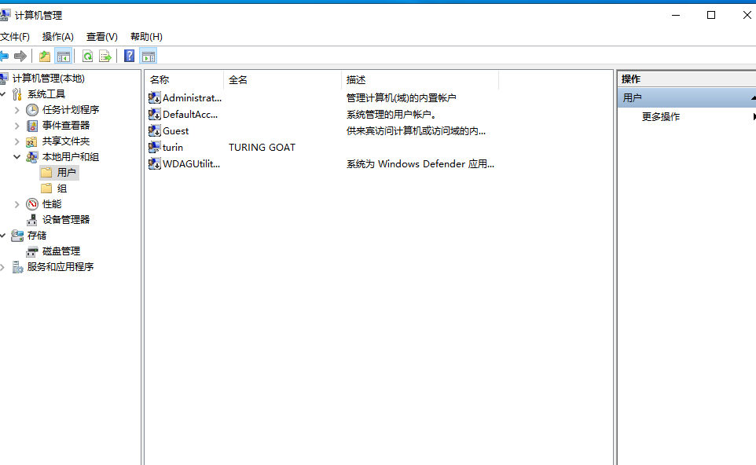Click the 任务计划程序 clock icon
The image size is (756, 465).
(x=31, y=110)
